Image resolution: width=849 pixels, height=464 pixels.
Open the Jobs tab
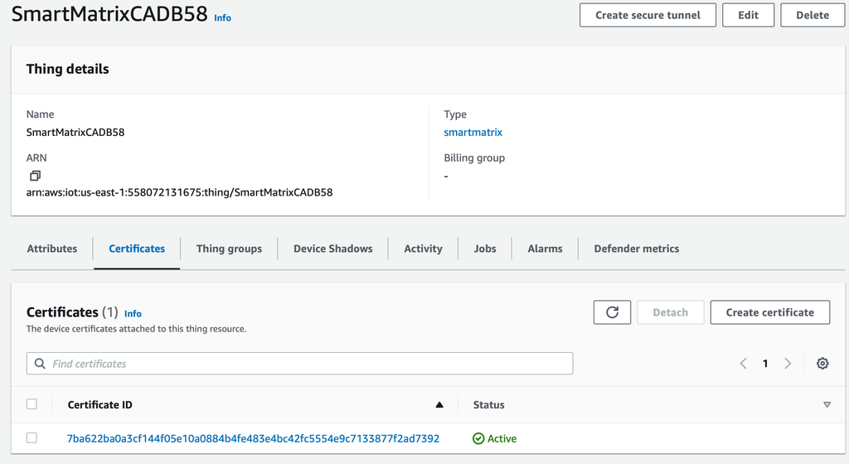(x=484, y=249)
